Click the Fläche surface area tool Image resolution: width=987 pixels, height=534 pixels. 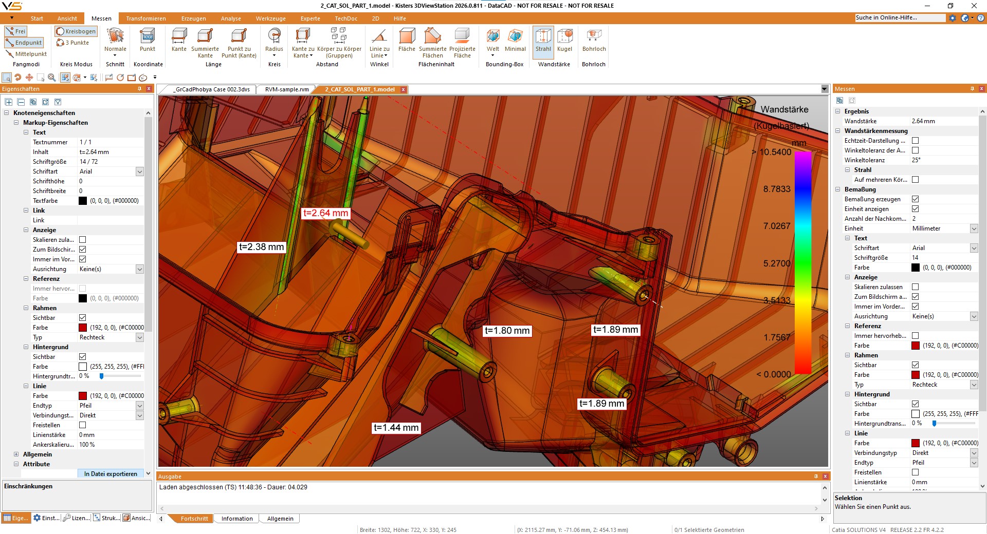click(x=407, y=42)
